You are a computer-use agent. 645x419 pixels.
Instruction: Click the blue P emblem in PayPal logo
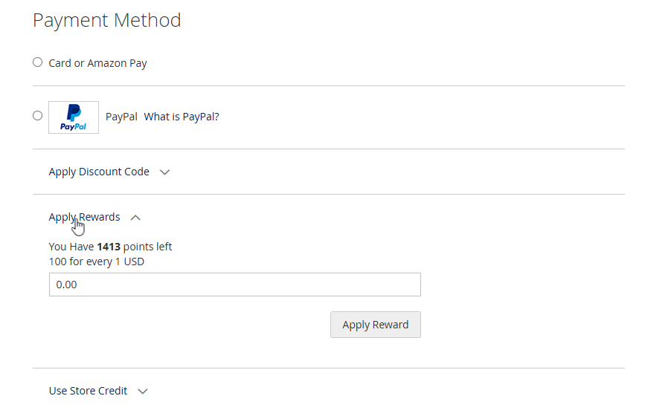pos(74,112)
